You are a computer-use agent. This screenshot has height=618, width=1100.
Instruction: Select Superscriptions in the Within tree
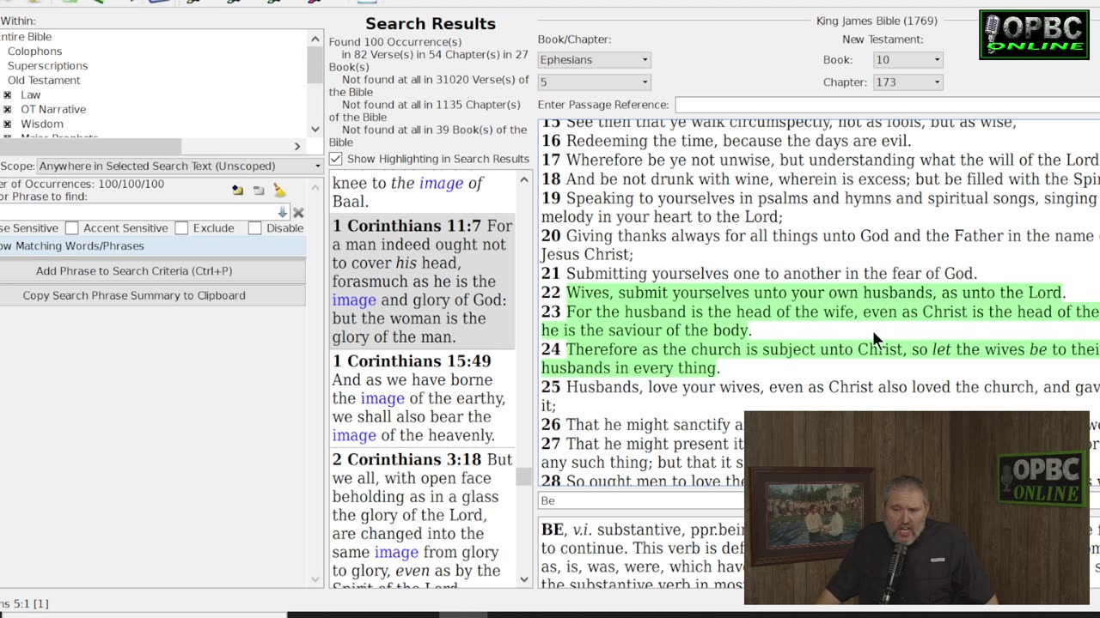[x=47, y=66]
